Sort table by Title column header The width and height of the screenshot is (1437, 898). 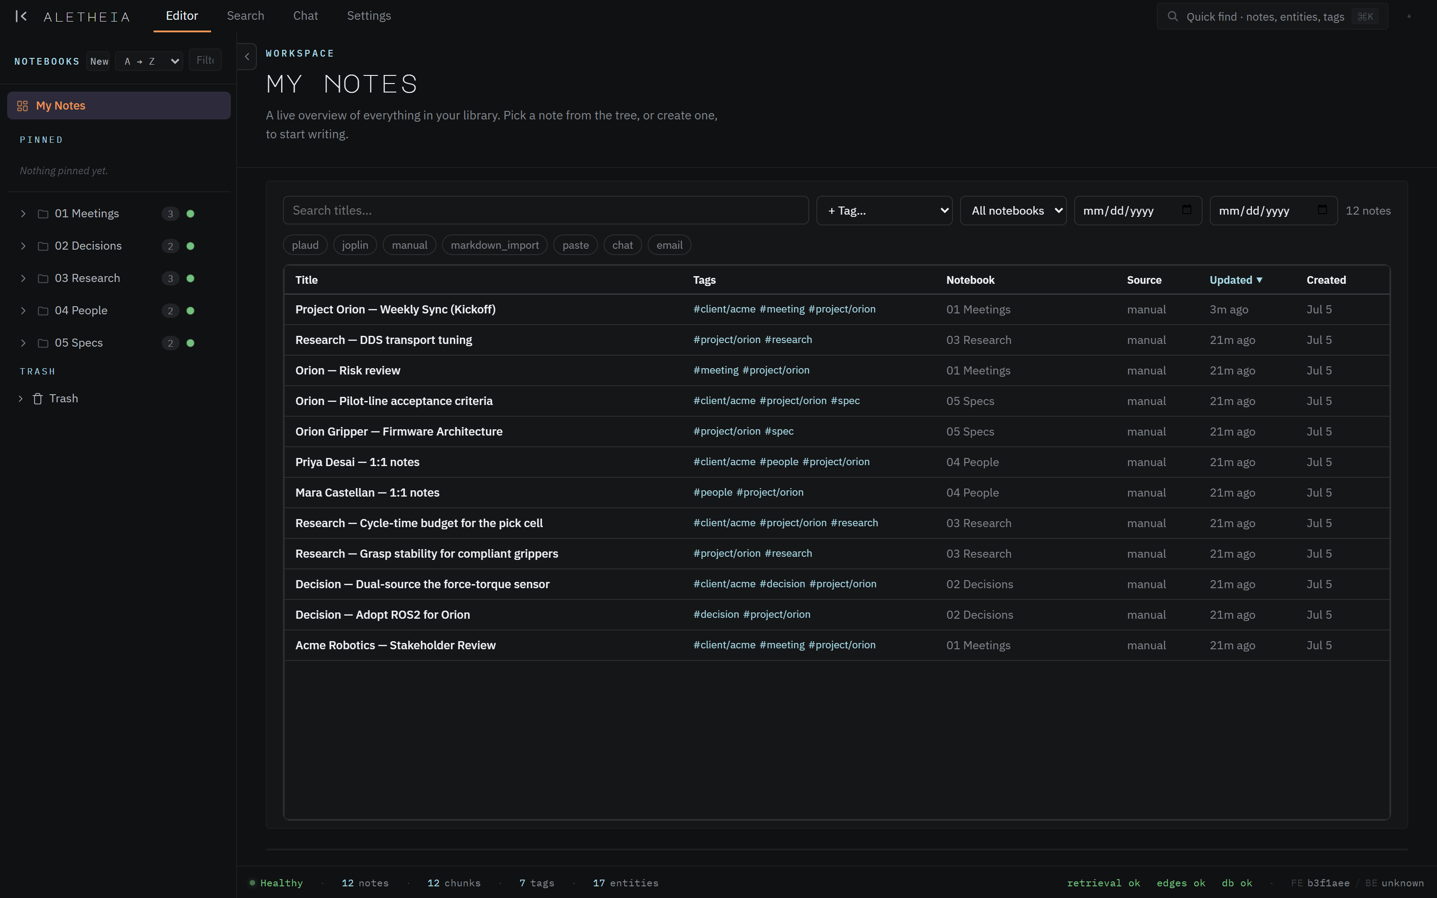coord(306,280)
